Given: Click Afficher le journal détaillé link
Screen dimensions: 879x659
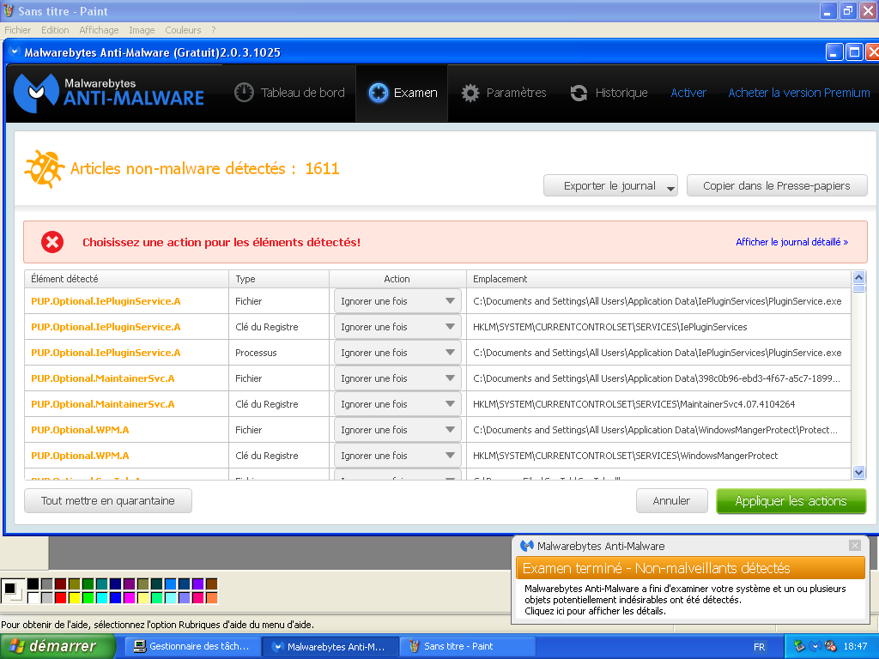Looking at the screenshot, I should (x=791, y=242).
